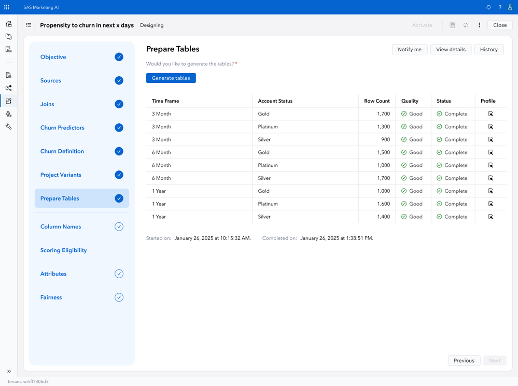The image size is (518, 386).
Task: Open the Home icon in the left sidebar
Action: click(8, 24)
